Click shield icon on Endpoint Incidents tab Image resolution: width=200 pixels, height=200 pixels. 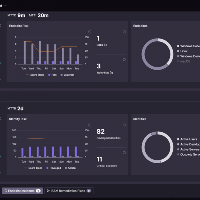(x=6, y=191)
